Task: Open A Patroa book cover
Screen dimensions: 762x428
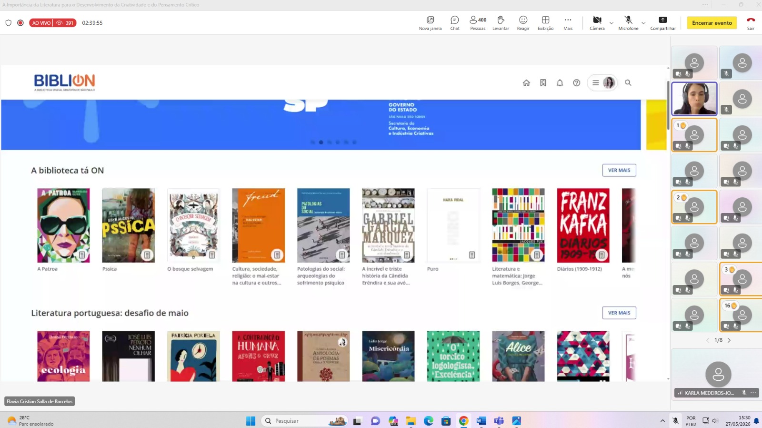Action: tap(63, 225)
